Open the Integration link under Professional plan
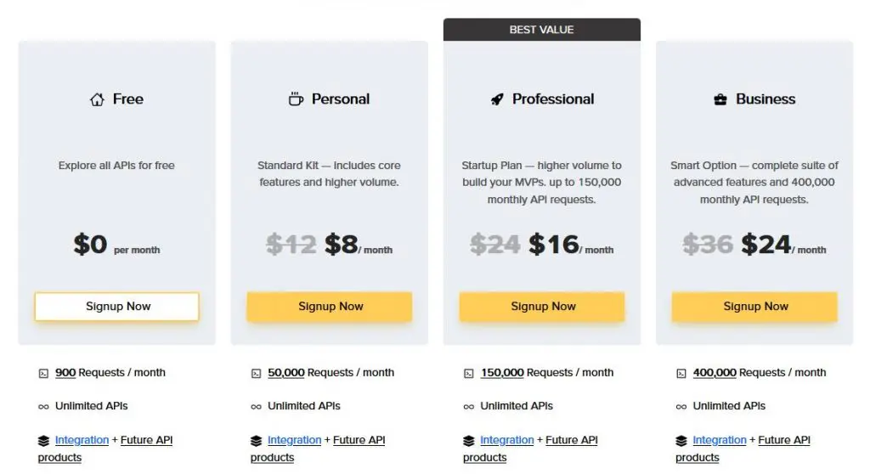 point(506,440)
